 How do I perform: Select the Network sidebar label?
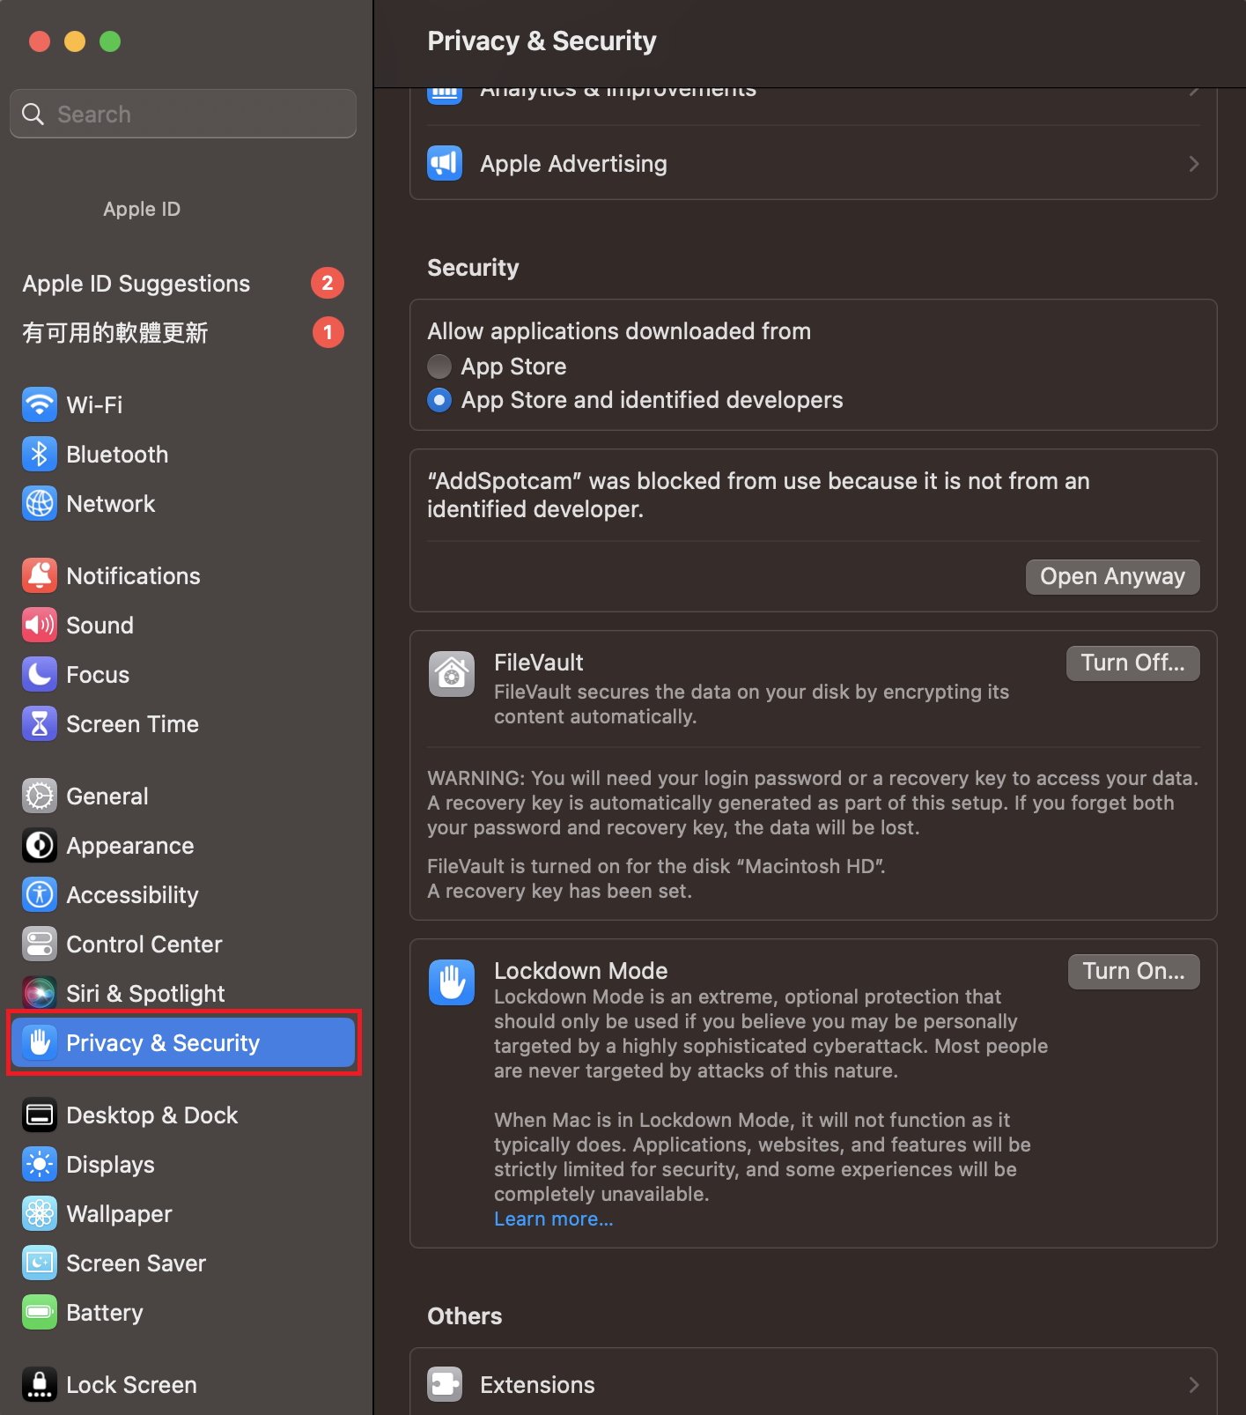(111, 504)
